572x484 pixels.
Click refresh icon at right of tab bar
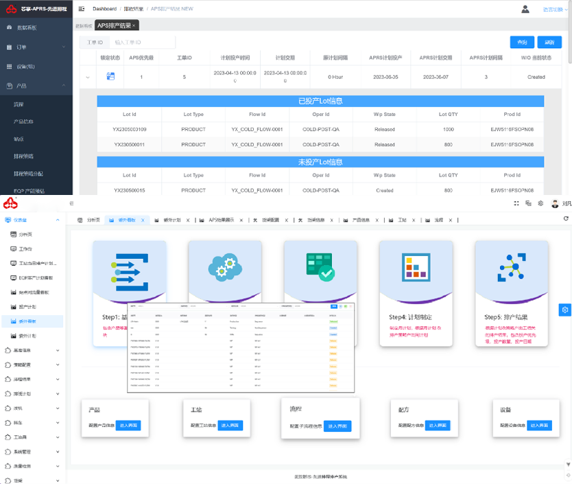pyautogui.click(x=566, y=218)
